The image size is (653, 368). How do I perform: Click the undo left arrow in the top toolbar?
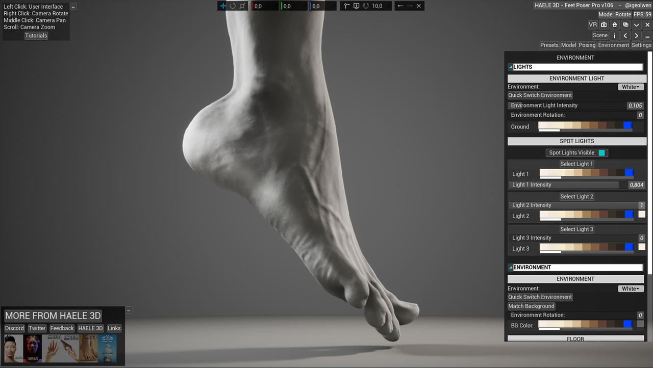[x=400, y=6]
